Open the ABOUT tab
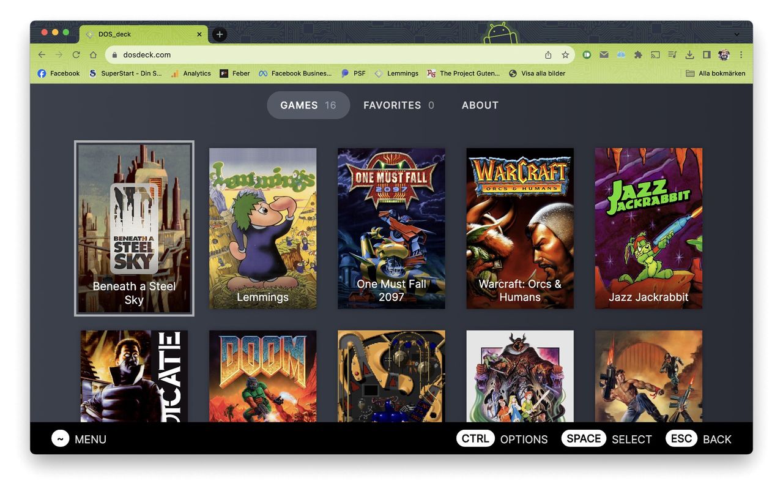The height and width of the screenshot is (494, 783). [x=480, y=105]
